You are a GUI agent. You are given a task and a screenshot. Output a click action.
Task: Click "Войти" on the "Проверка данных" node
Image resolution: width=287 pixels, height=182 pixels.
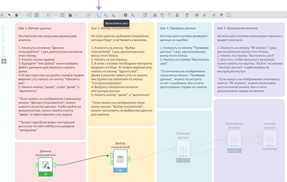183,155
